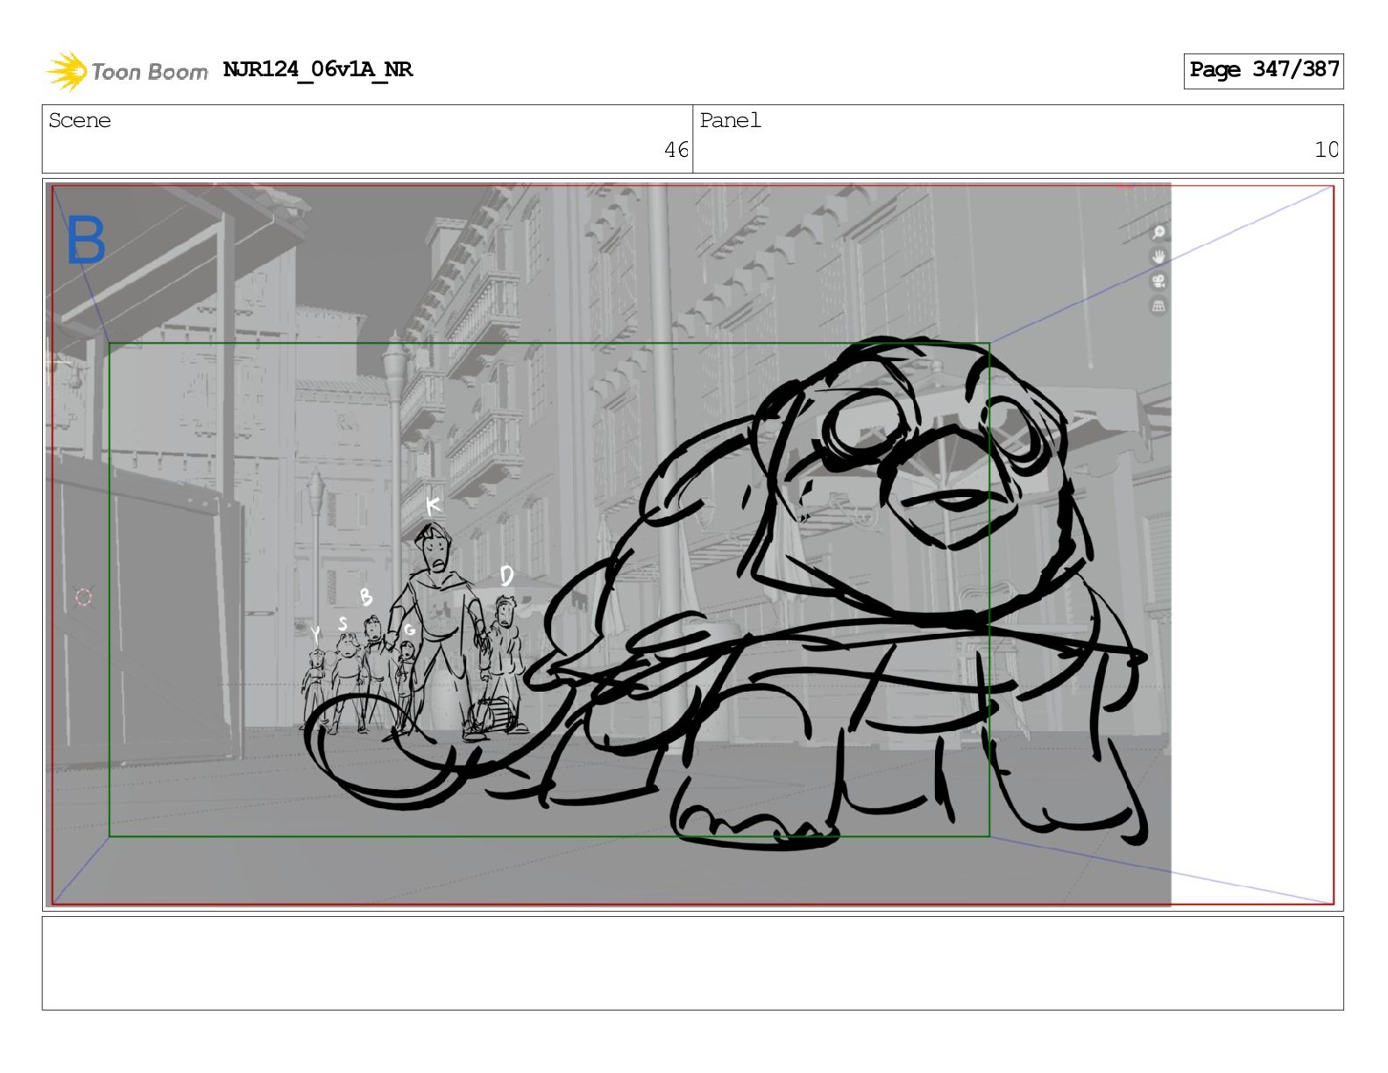This screenshot has width=1388, height=1073.
Task: Click the Panel label
Action: click(x=731, y=121)
